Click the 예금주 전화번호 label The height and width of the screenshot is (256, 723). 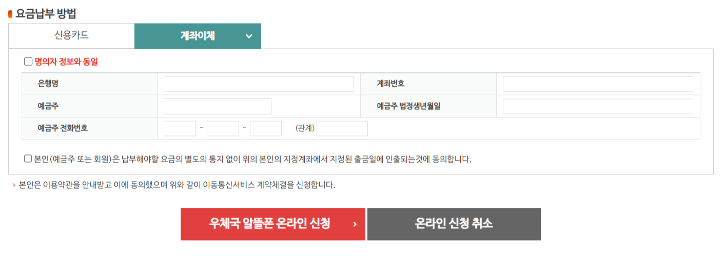click(63, 128)
